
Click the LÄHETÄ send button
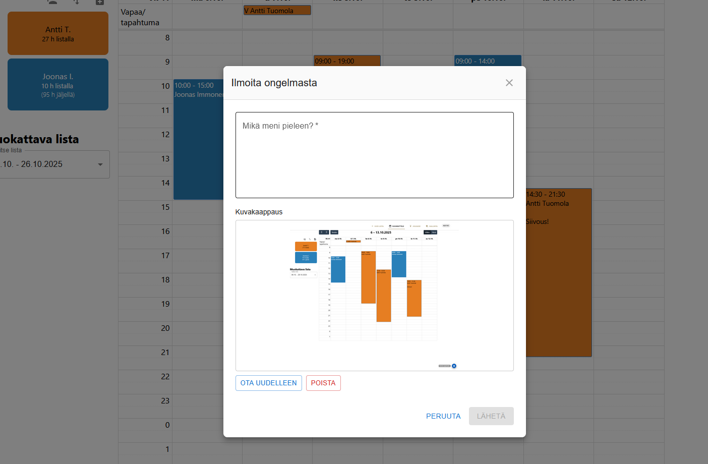(491, 416)
